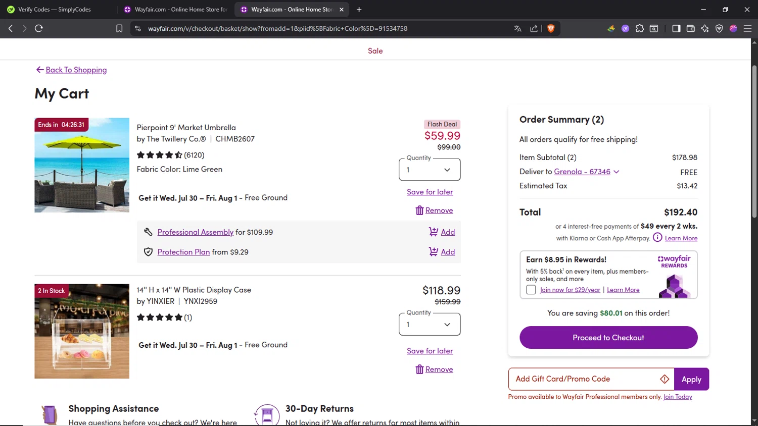Viewport: 758px width, 426px height.
Task: Click the bookmark icon in the toolbar
Action: [119, 29]
